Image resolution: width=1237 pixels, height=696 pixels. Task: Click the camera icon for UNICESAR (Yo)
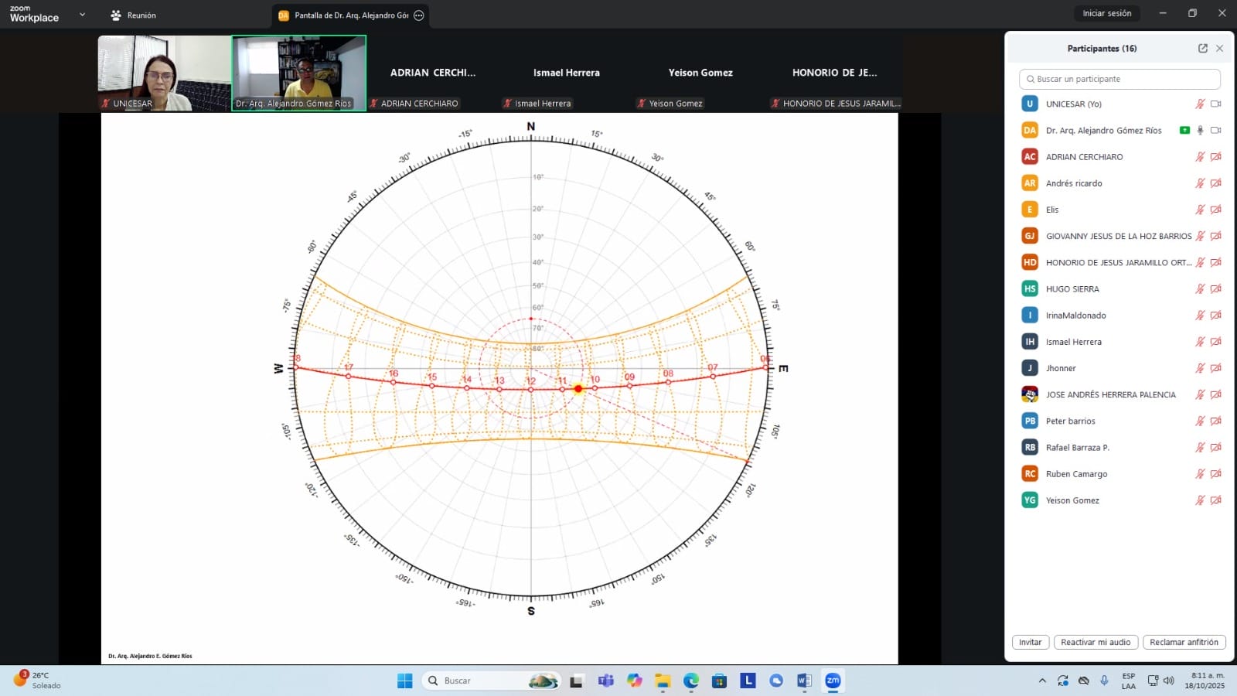click(x=1215, y=104)
